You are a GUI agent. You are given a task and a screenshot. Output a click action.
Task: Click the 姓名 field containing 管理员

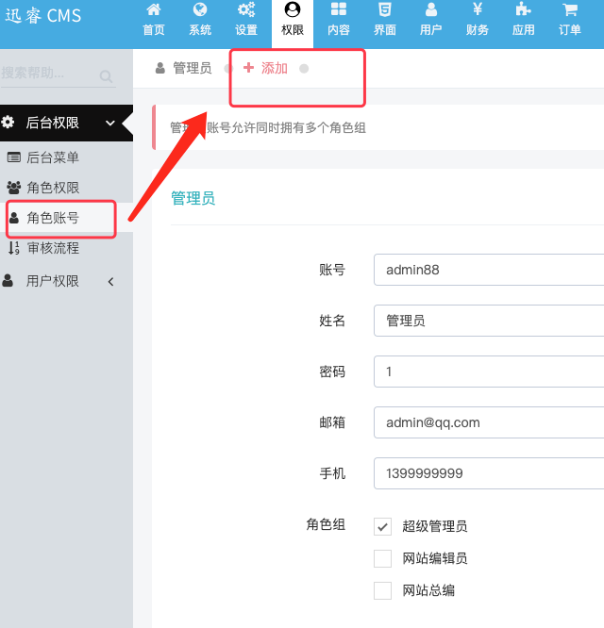[x=489, y=321]
